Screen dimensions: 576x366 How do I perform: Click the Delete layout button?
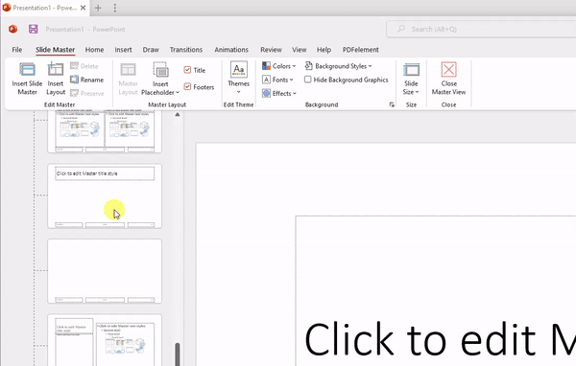pos(84,66)
